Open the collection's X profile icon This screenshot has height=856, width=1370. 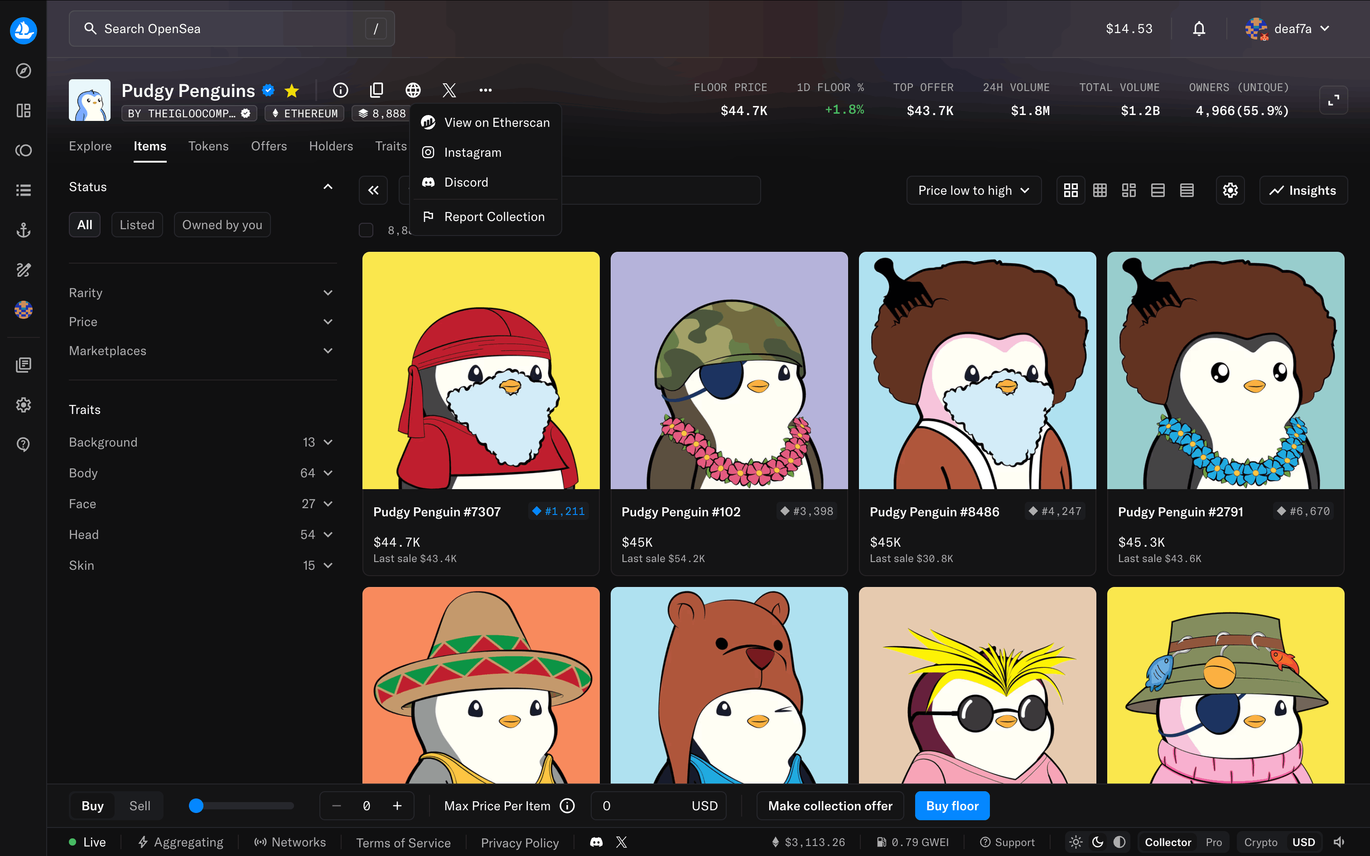(x=449, y=90)
